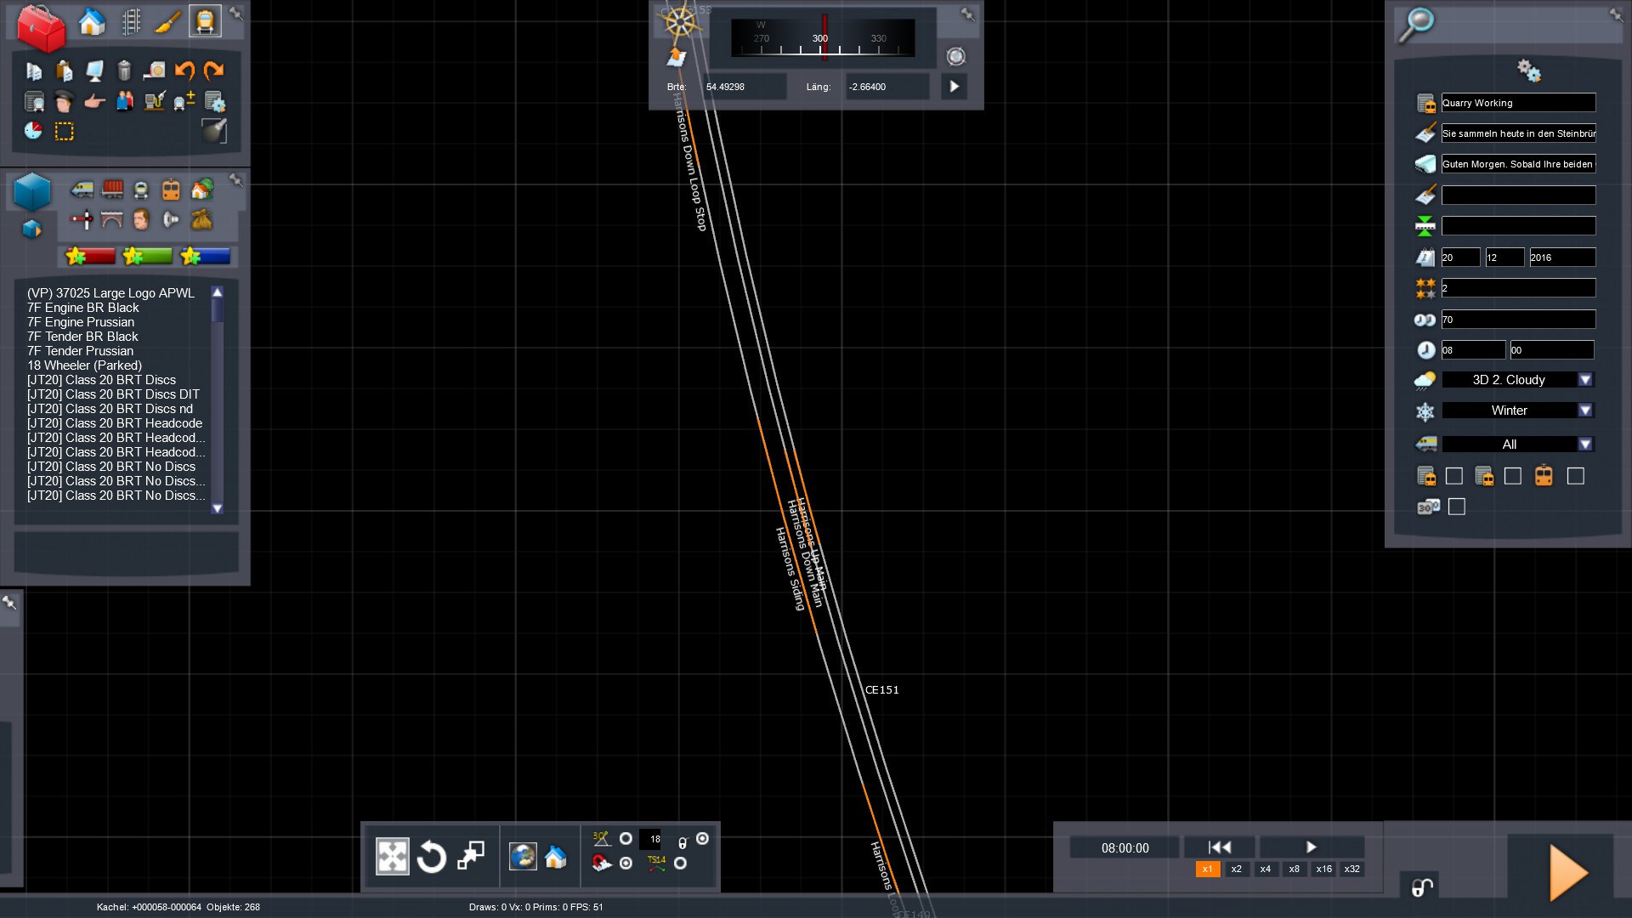Viewport: 1632px width, 918px height.
Task: Select the semaphore signal category icon
Action: (x=82, y=220)
